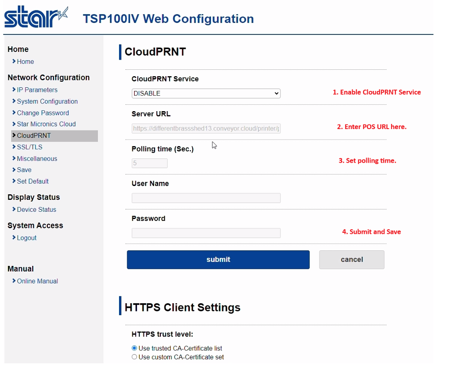Open Device Status page
Viewport: 450px width, 367px height.
click(x=36, y=209)
